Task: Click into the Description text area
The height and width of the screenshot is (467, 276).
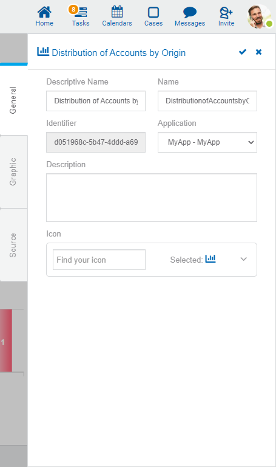Action: [x=152, y=198]
